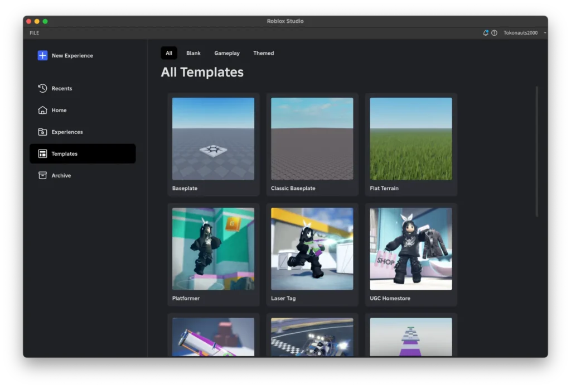Open notifications with the bell icon
This screenshot has width=571, height=388.
click(486, 33)
